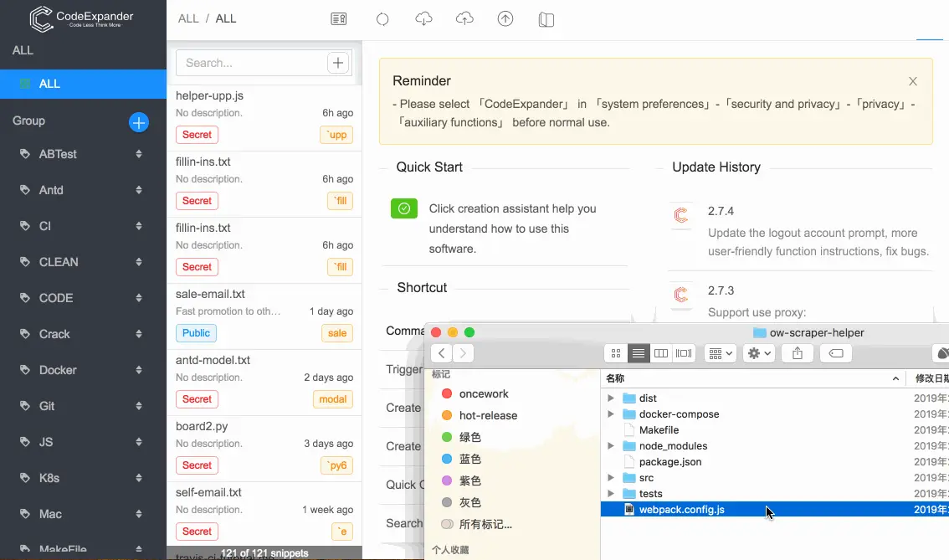Expand the dist folder in Finder

pyautogui.click(x=611, y=398)
